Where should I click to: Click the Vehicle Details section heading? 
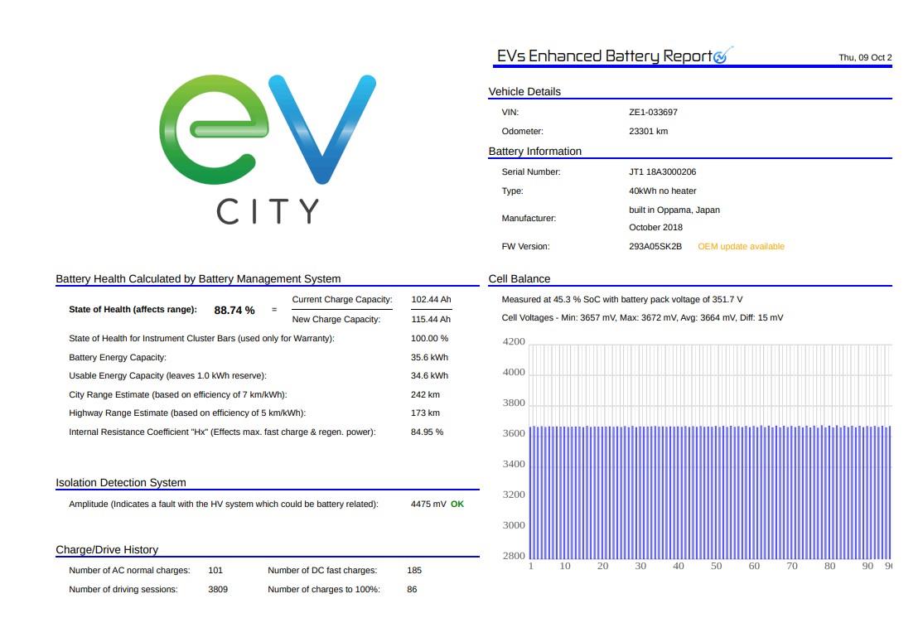click(x=524, y=92)
